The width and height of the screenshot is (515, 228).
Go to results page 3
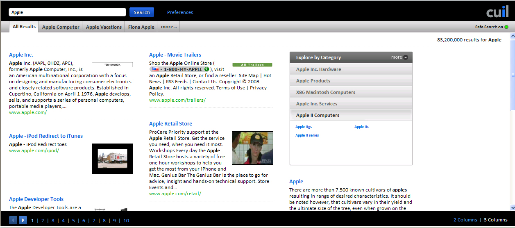[53, 221]
